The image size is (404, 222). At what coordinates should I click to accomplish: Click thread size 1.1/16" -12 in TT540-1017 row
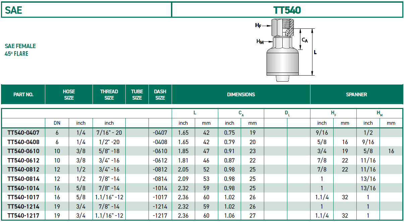[109, 197]
